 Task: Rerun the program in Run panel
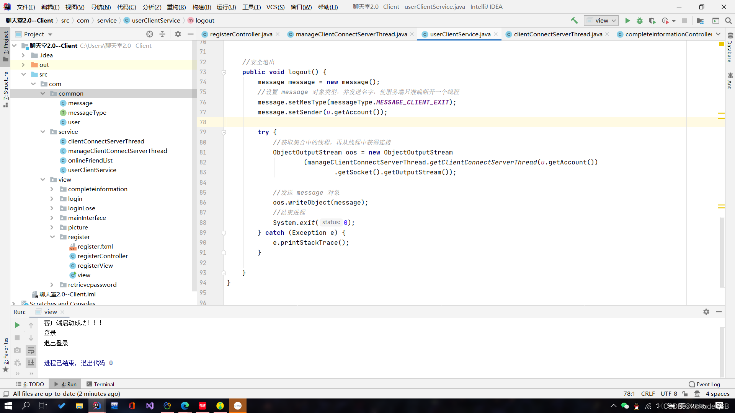(17, 325)
